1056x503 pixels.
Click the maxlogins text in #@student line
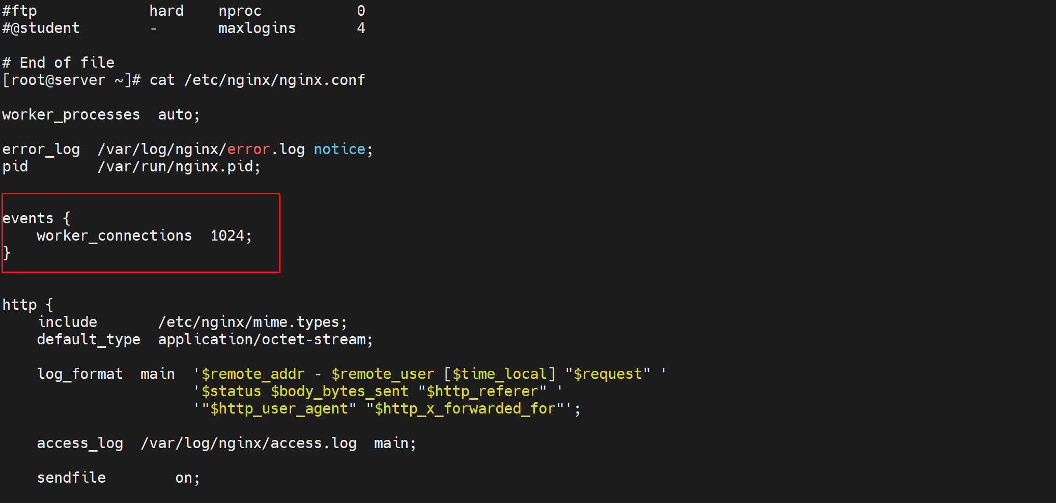pyautogui.click(x=256, y=28)
